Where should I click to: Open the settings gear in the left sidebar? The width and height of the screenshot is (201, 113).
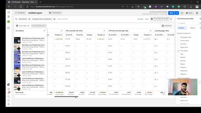click(8, 89)
